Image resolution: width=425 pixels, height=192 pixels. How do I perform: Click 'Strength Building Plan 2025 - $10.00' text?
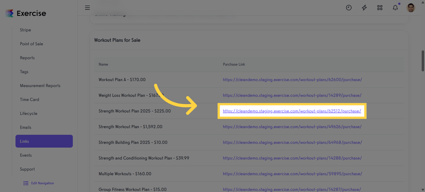tap(133, 143)
